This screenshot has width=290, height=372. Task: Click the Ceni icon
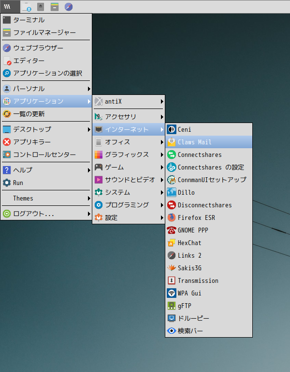tap(172, 129)
